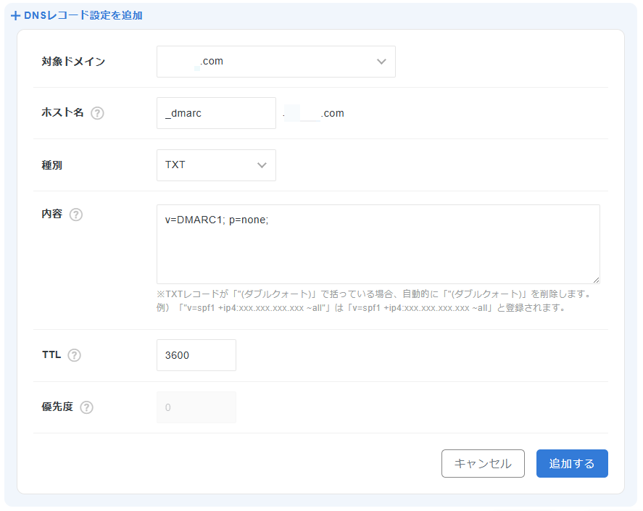This screenshot has width=643, height=511.
Task: Open the TTL help tooltip icon
Action: (x=74, y=355)
